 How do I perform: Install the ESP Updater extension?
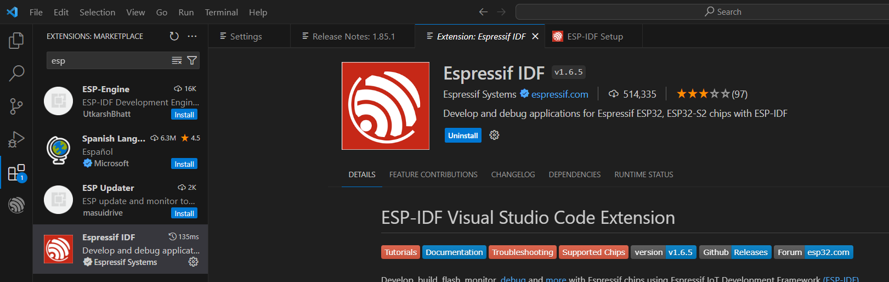tap(184, 213)
